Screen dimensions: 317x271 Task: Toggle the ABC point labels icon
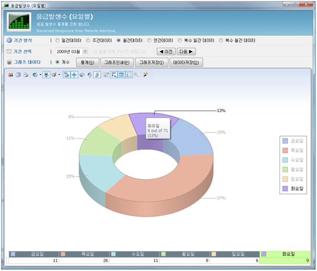coord(114,75)
